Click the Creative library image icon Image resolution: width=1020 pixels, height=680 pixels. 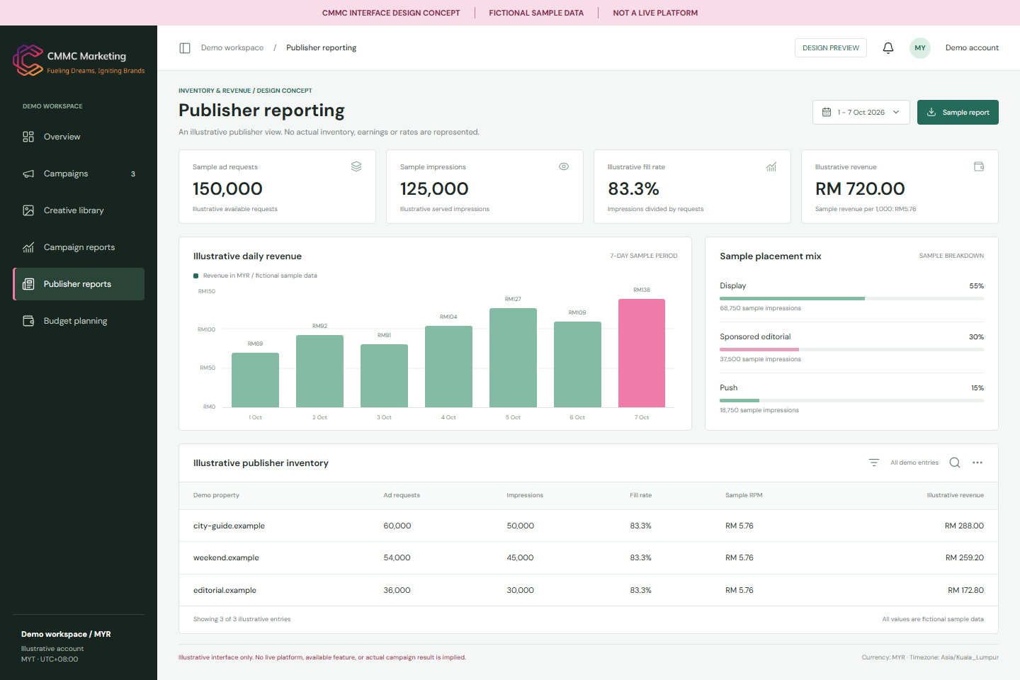pyautogui.click(x=28, y=210)
